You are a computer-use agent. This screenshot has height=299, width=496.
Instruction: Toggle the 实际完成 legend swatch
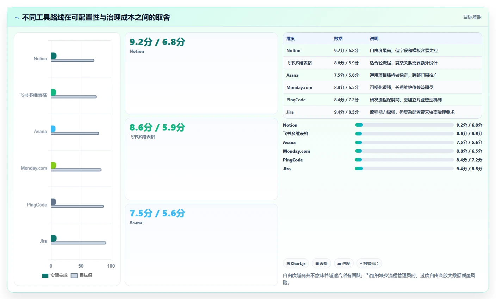(45, 275)
